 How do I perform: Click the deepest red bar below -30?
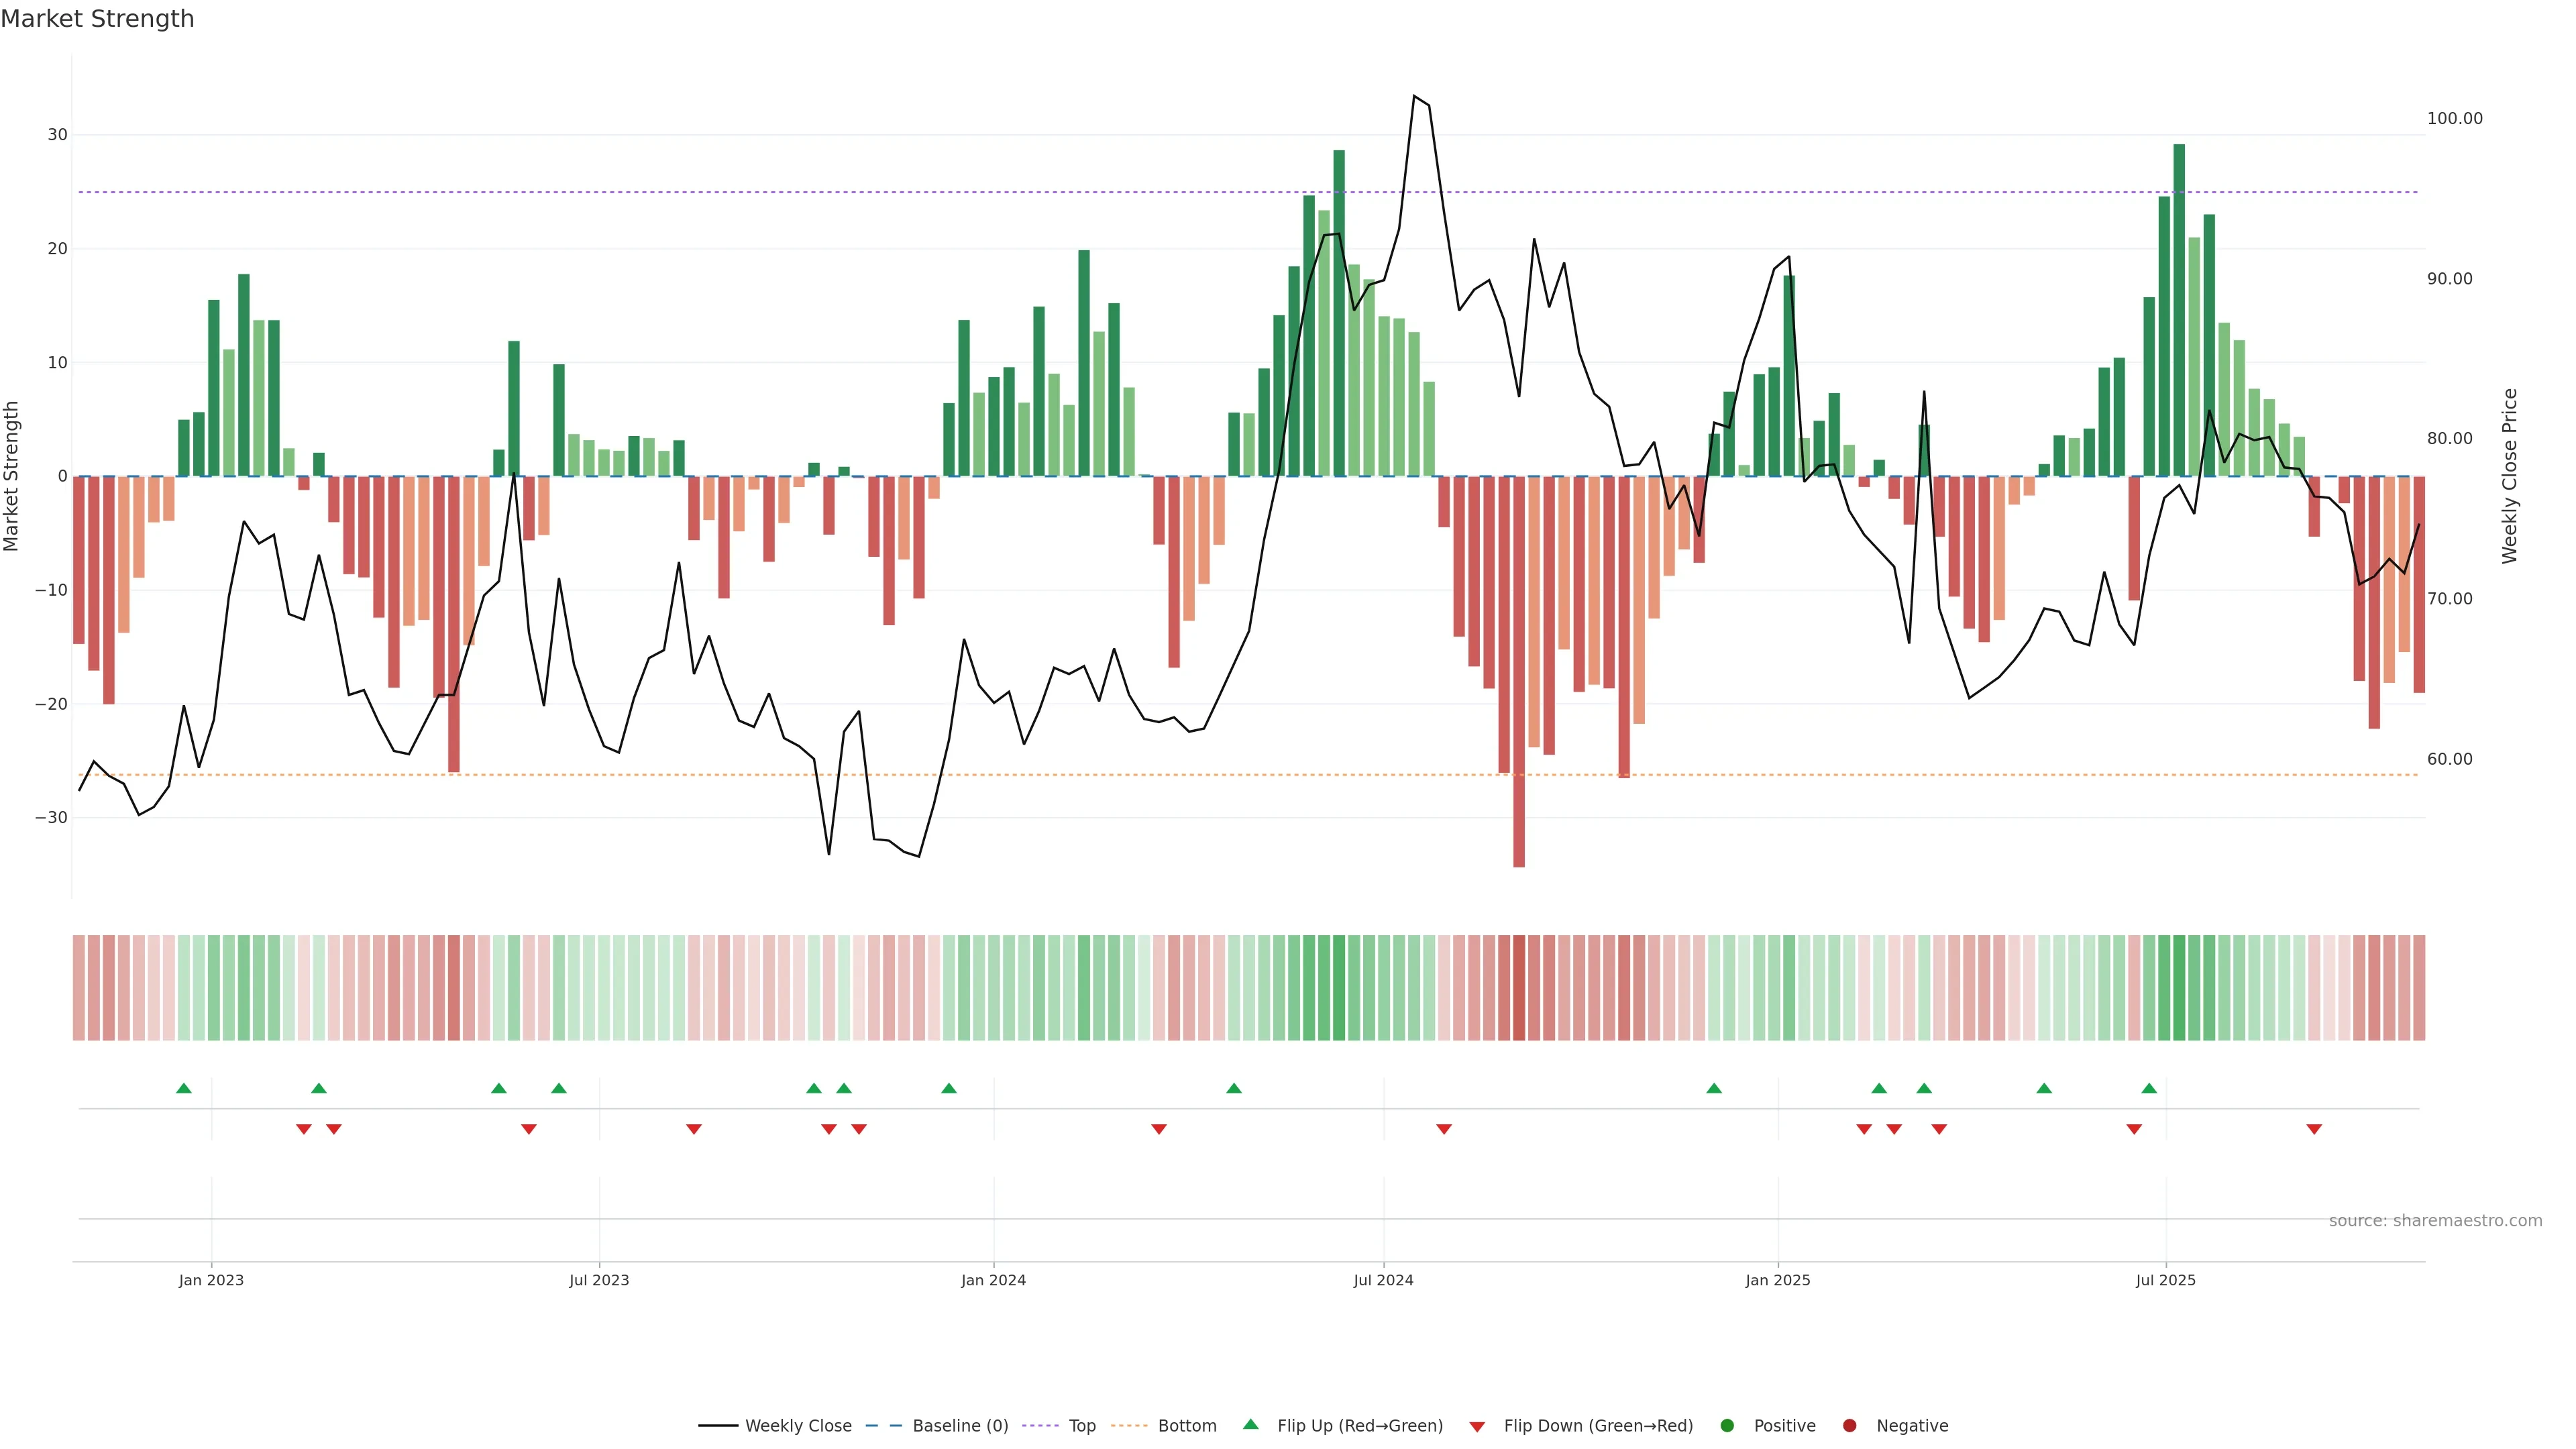pos(1519,700)
